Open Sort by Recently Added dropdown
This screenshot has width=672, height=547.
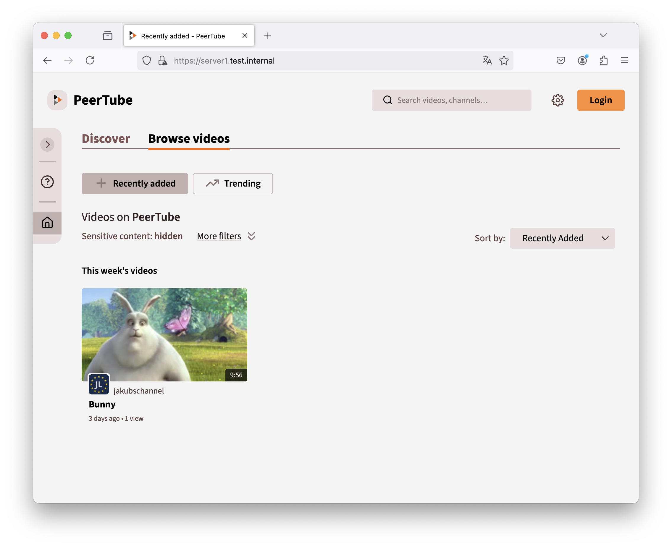562,238
